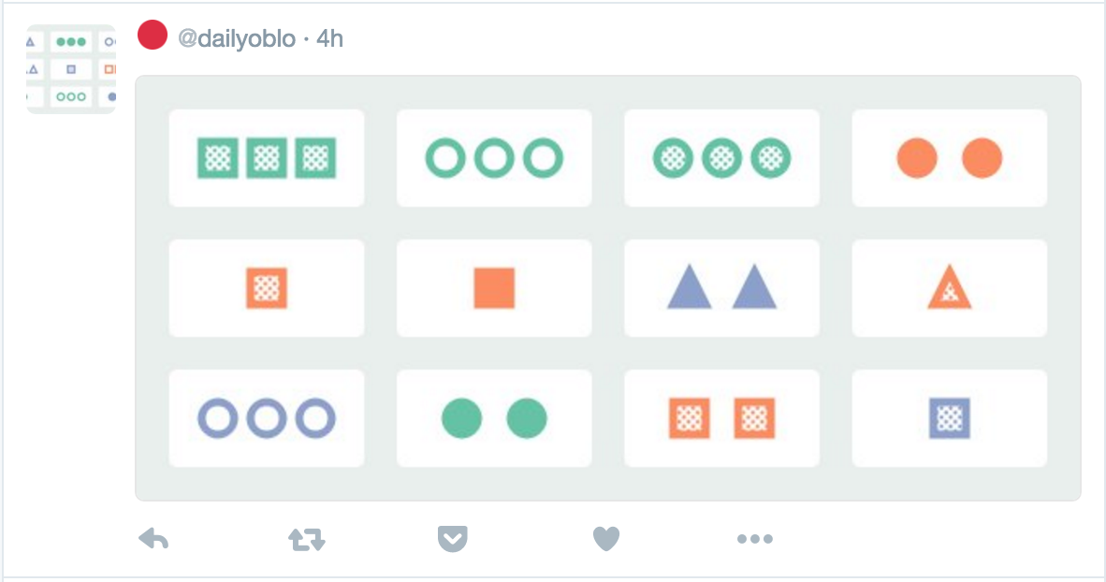1106x582 pixels.
Task: Open the @dailyoblo profile link
Action: (x=237, y=38)
